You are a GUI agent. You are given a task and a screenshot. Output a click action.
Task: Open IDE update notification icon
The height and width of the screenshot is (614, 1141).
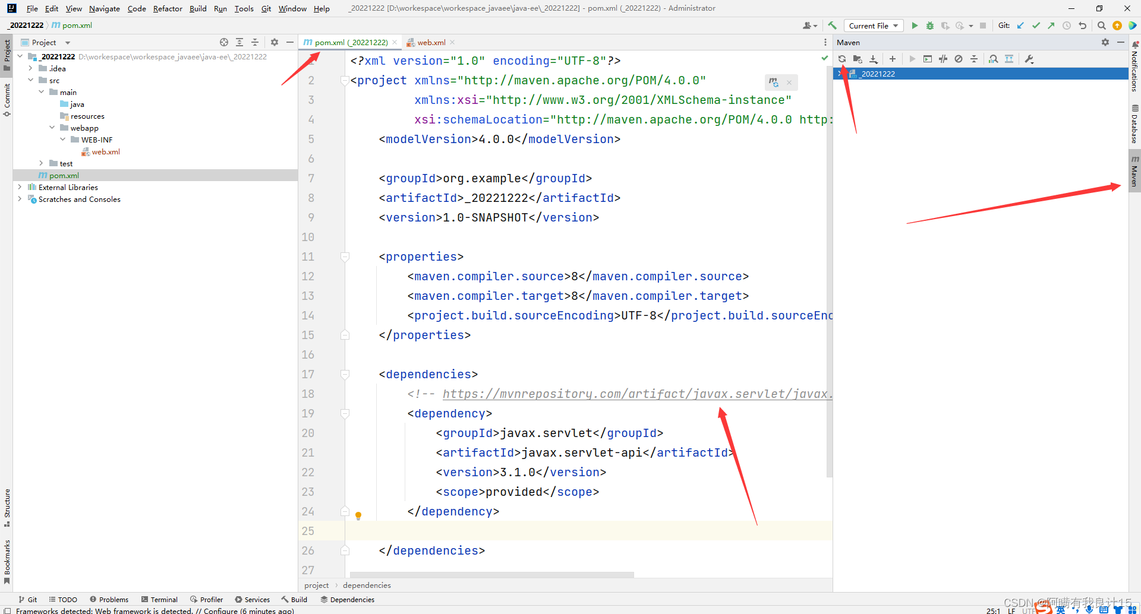(1117, 26)
